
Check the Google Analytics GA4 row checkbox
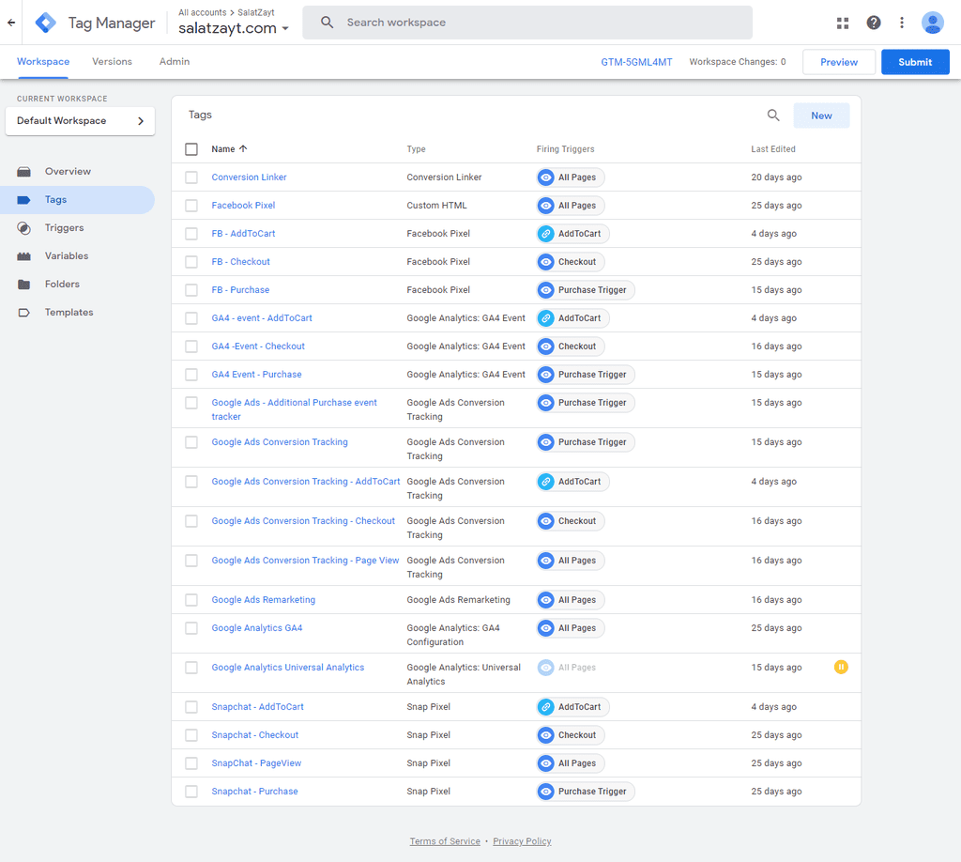tap(191, 628)
